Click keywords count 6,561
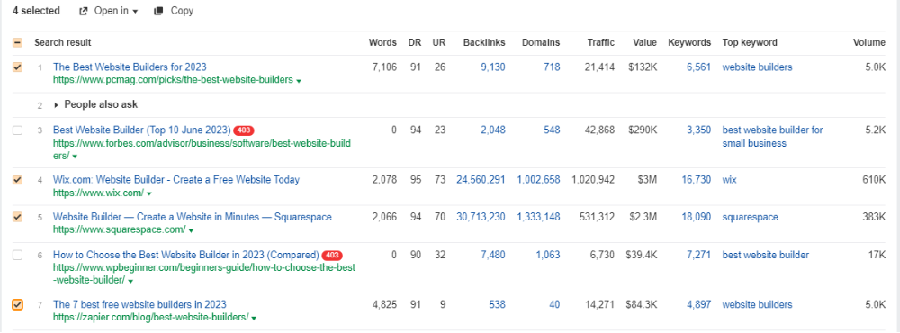900x333 pixels. tap(698, 67)
